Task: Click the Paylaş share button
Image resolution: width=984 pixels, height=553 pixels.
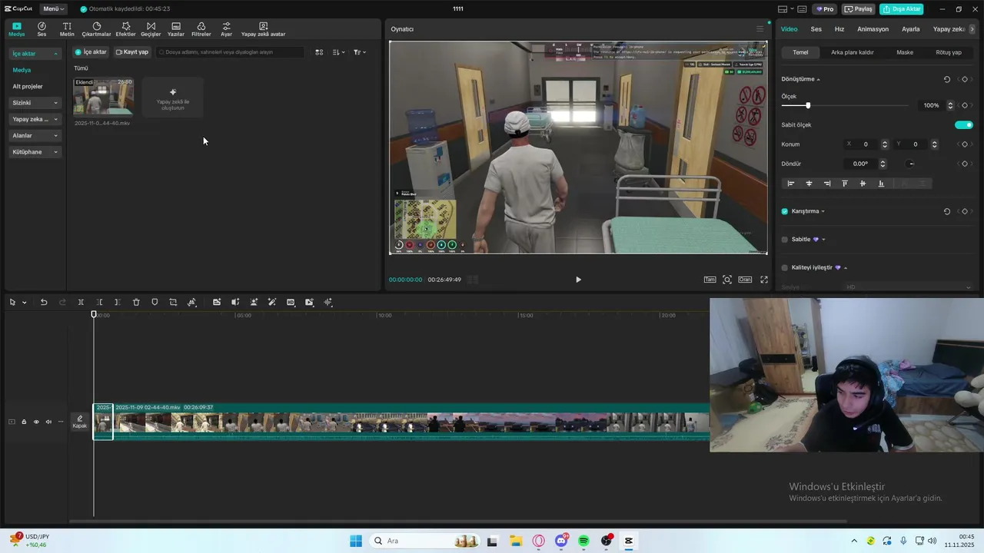Action: click(859, 9)
